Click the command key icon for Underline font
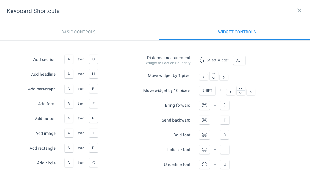The width and height of the screenshot is (310, 178). pyautogui.click(x=204, y=164)
